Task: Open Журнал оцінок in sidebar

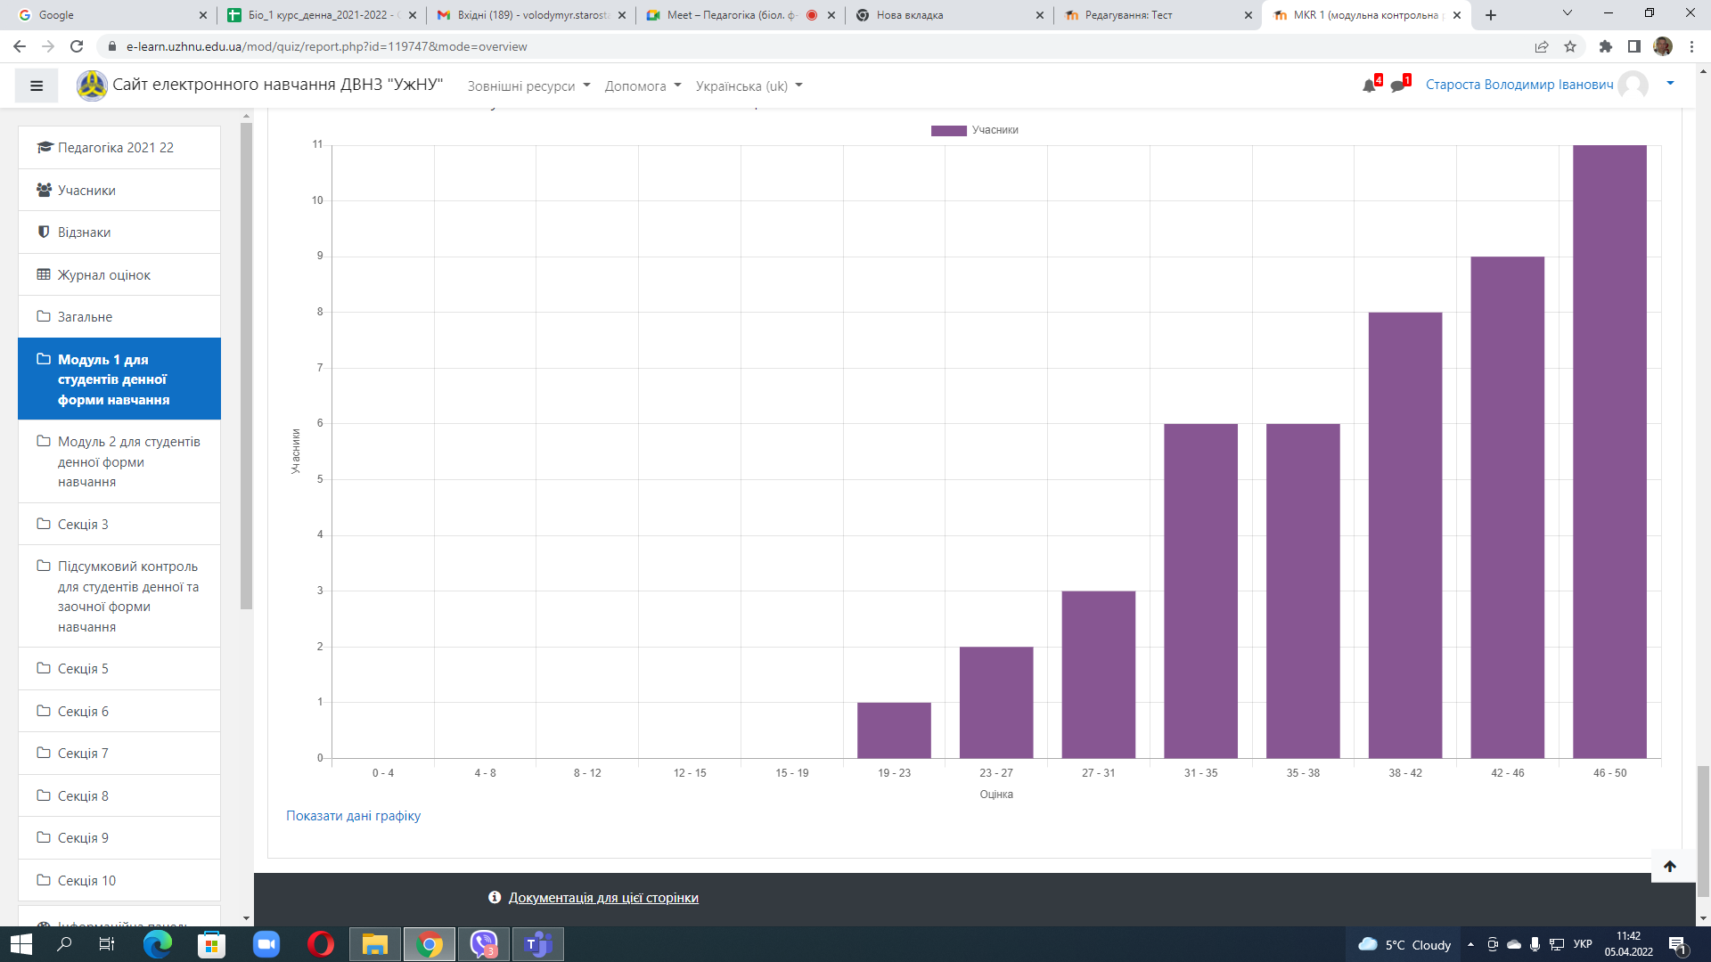Action: (x=104, y=274)
